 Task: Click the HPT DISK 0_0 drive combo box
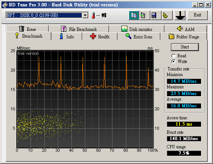point(47,15)
